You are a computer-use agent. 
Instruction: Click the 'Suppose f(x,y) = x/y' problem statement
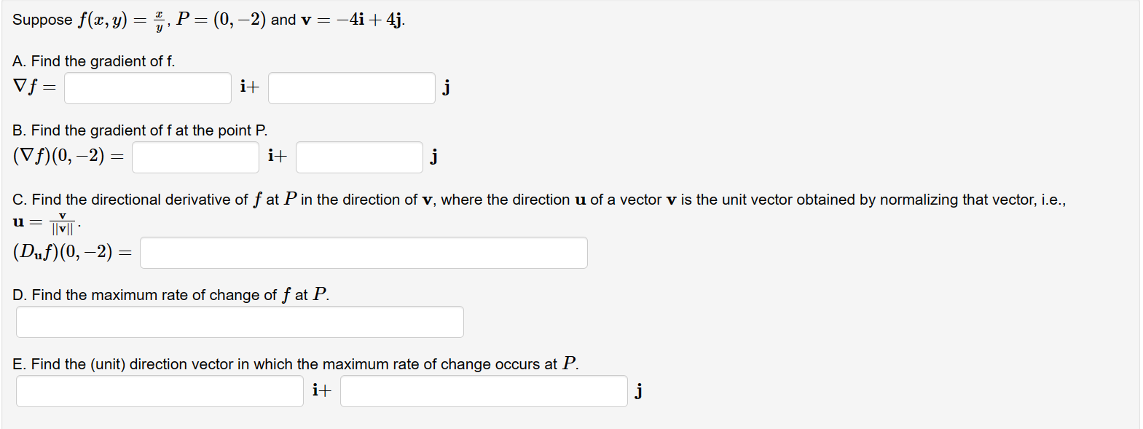coord(209,20)
